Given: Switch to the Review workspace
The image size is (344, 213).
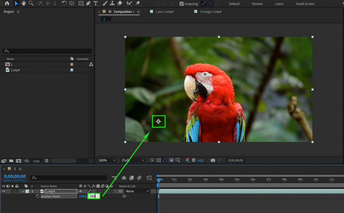Looking at the screenshot, I should click(257, 4).
